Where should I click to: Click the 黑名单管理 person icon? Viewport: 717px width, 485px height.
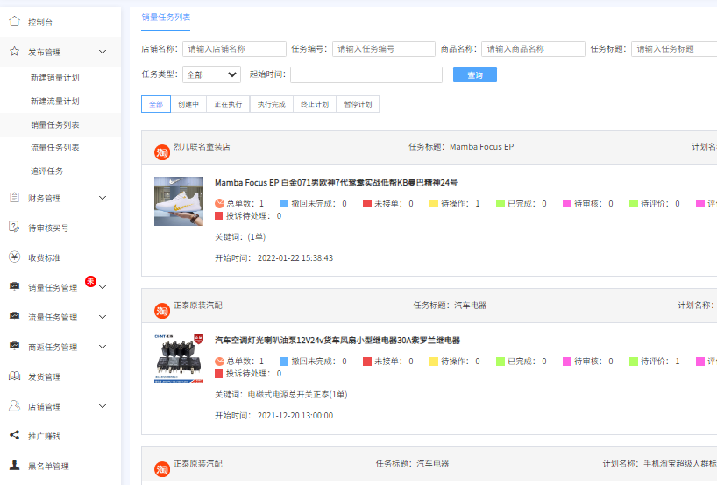click(x=14, y=466)
